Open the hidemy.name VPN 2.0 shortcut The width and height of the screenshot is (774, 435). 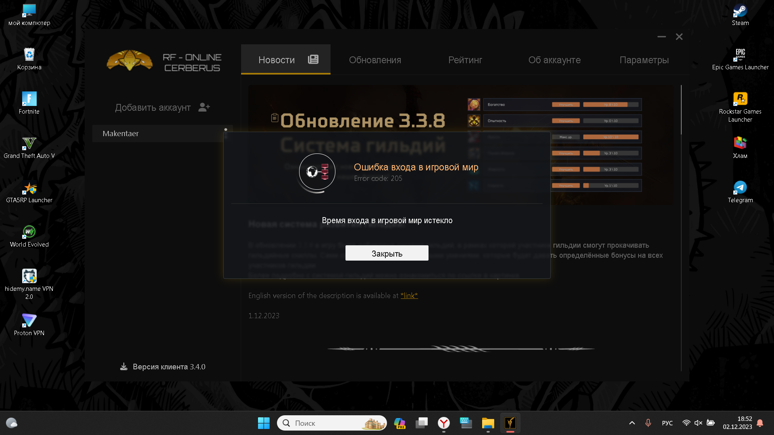29,284
